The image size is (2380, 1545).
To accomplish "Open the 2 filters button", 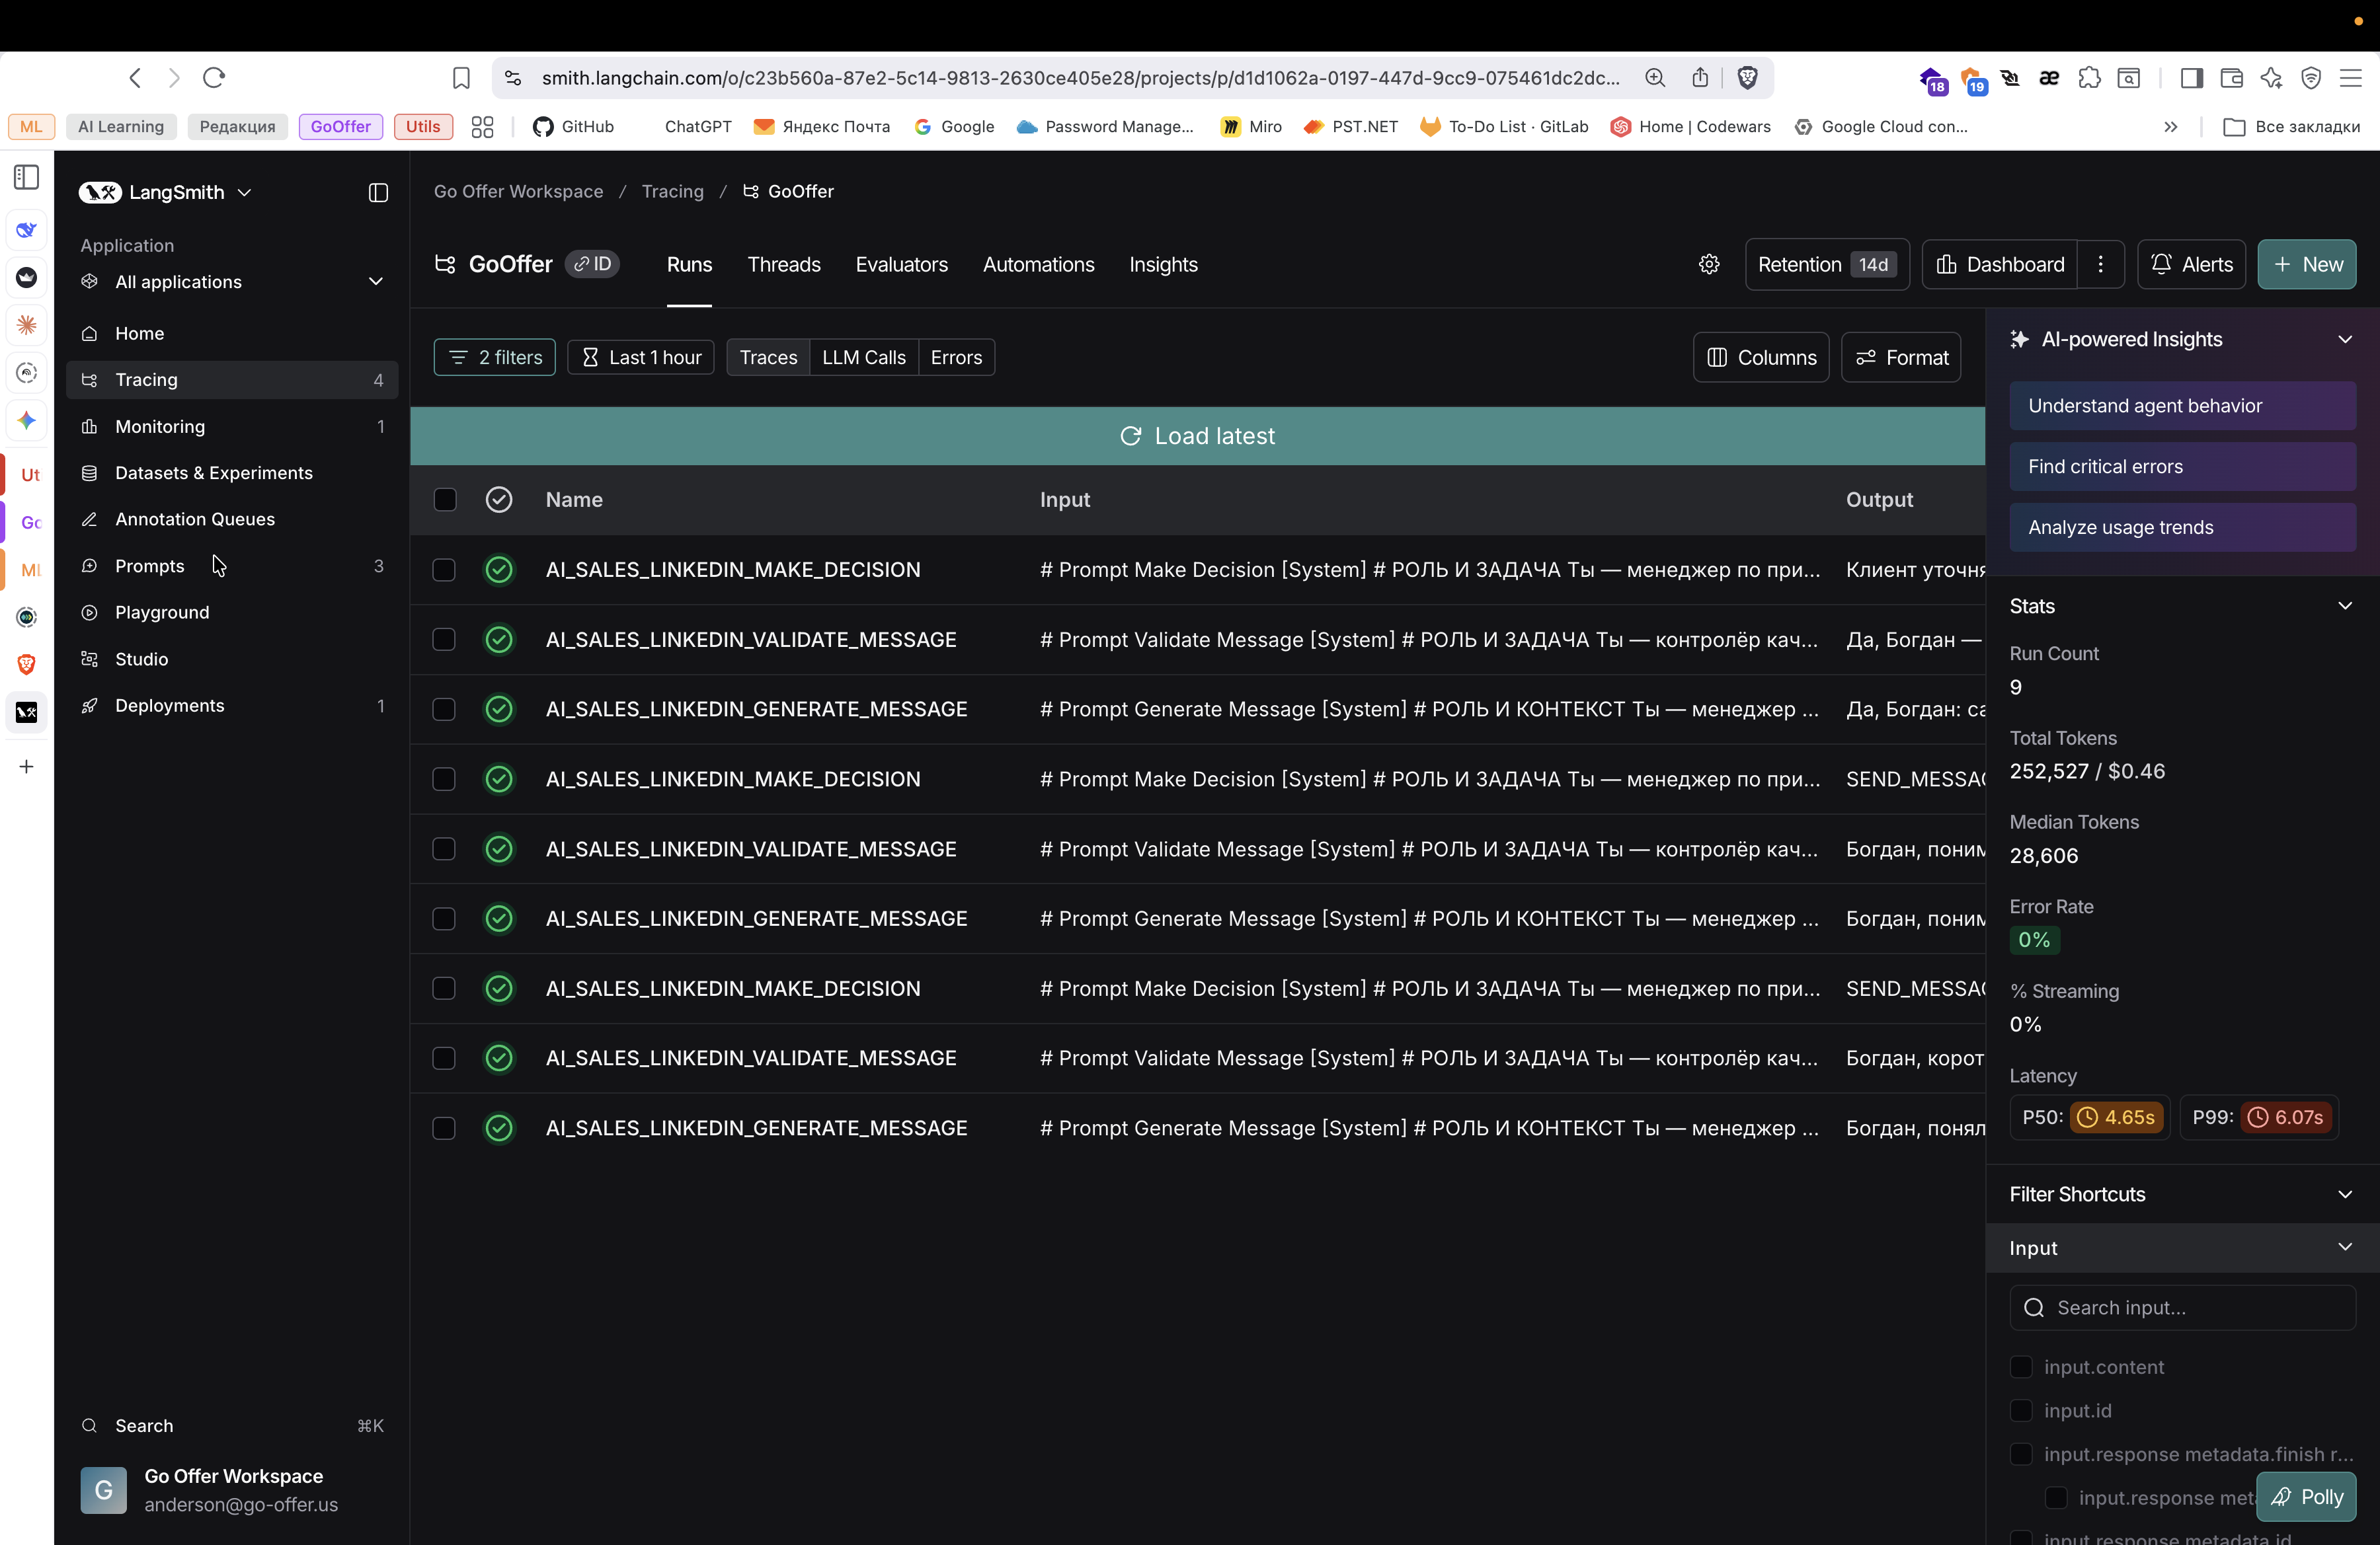I will pos(495,358).
